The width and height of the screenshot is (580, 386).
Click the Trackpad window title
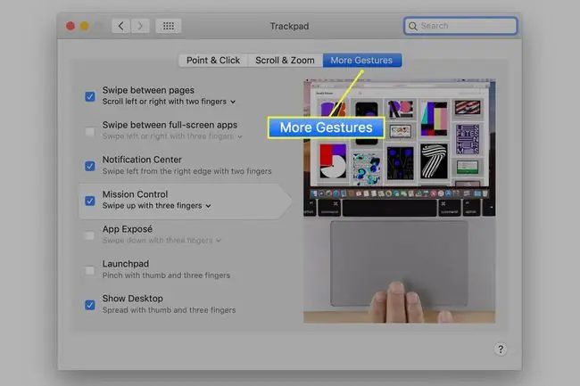pyautogui.click(x=289, y=26)
